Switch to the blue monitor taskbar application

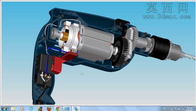[67, 109]
